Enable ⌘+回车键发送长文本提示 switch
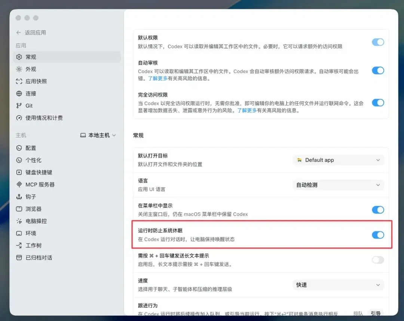This screenshot has width=404, height=321. tap(378, 260)
